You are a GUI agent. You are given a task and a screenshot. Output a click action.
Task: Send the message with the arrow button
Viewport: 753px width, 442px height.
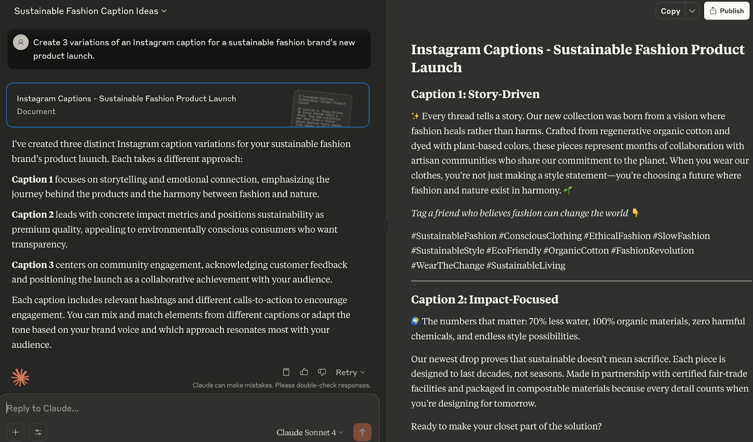[362, 432]
